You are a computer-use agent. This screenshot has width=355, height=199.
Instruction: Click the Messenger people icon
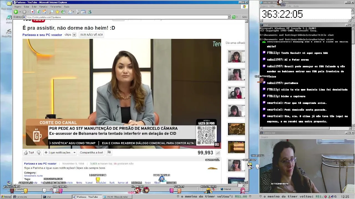[x=89, y=12]
